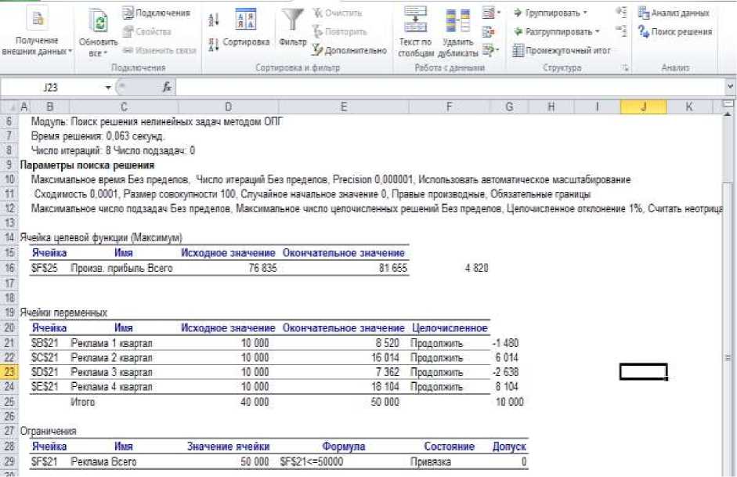This screenshot has width=737, height=477.
Task: Sort ascending A to Z
Action: pyautogui.click(x=213, y=19)
